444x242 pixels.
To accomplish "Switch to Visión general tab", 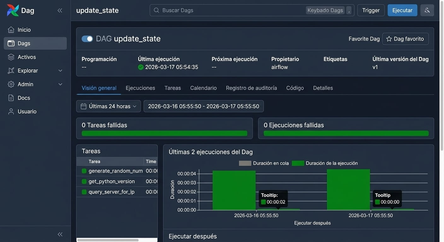I will (99, 88).
